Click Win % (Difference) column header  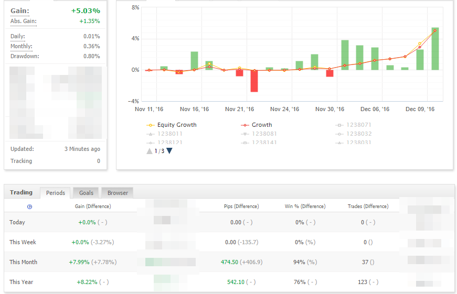pos(305,206)
